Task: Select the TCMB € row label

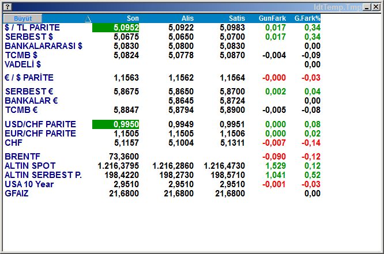Action: tap(21, 110)
